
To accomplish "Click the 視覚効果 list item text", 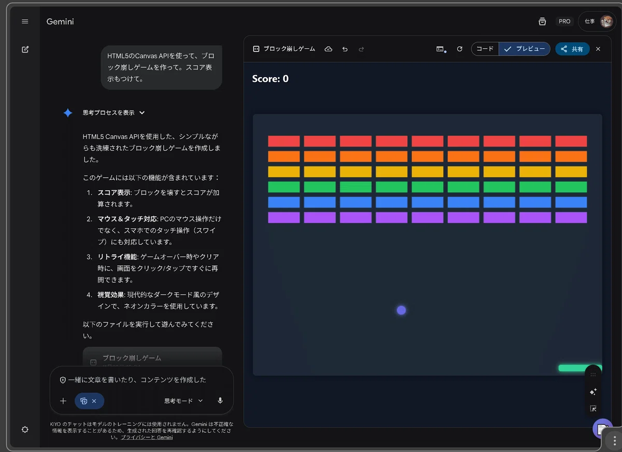I will tap(160, 300).
